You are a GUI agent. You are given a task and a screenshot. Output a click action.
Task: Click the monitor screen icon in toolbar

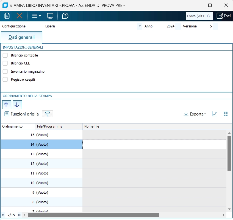(x=50, y=16)
